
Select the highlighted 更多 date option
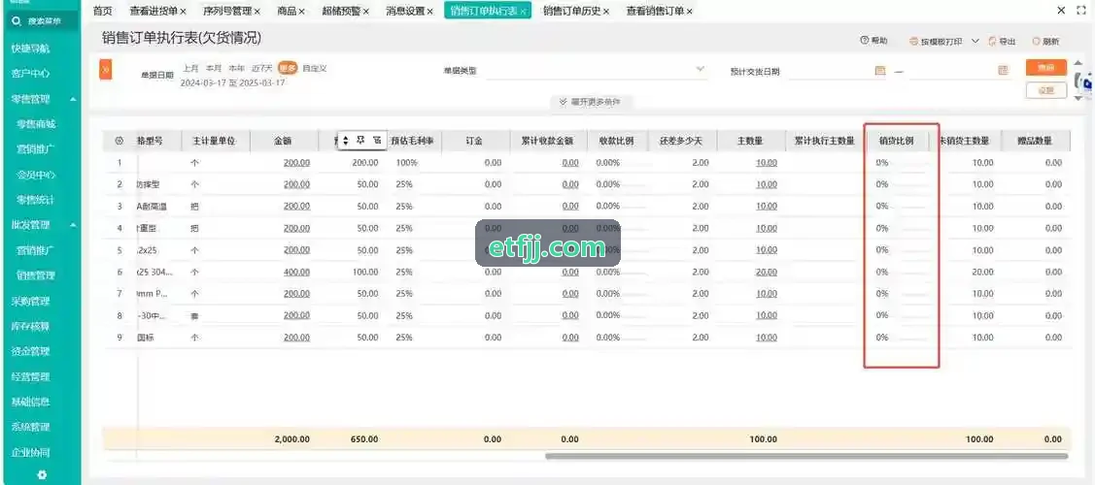coord(287,68)
